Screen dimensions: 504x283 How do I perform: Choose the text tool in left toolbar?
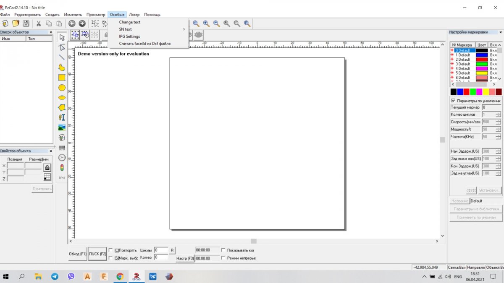point(62,117)
